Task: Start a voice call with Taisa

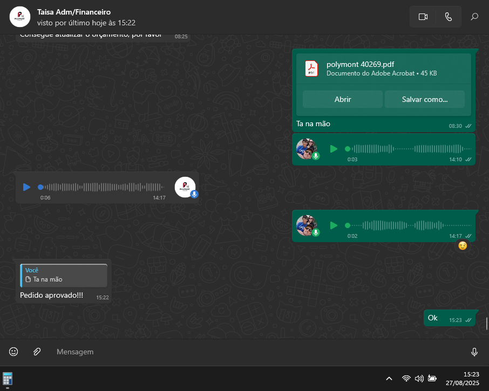Action: 448,17
